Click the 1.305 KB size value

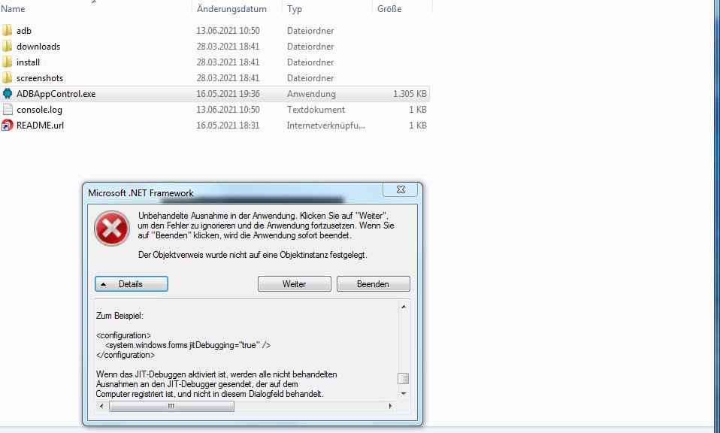tap(410, 94)
